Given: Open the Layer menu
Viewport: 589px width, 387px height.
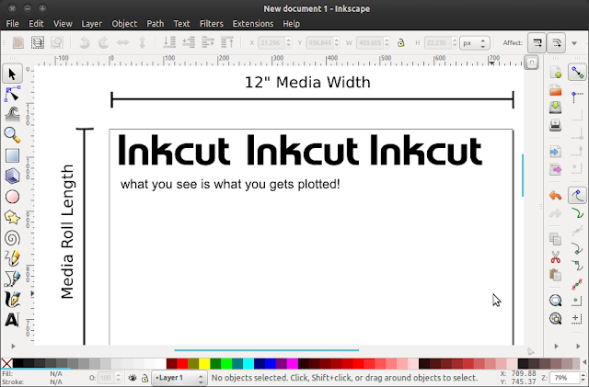Looking at the screenshot, I should click(92, 24).
